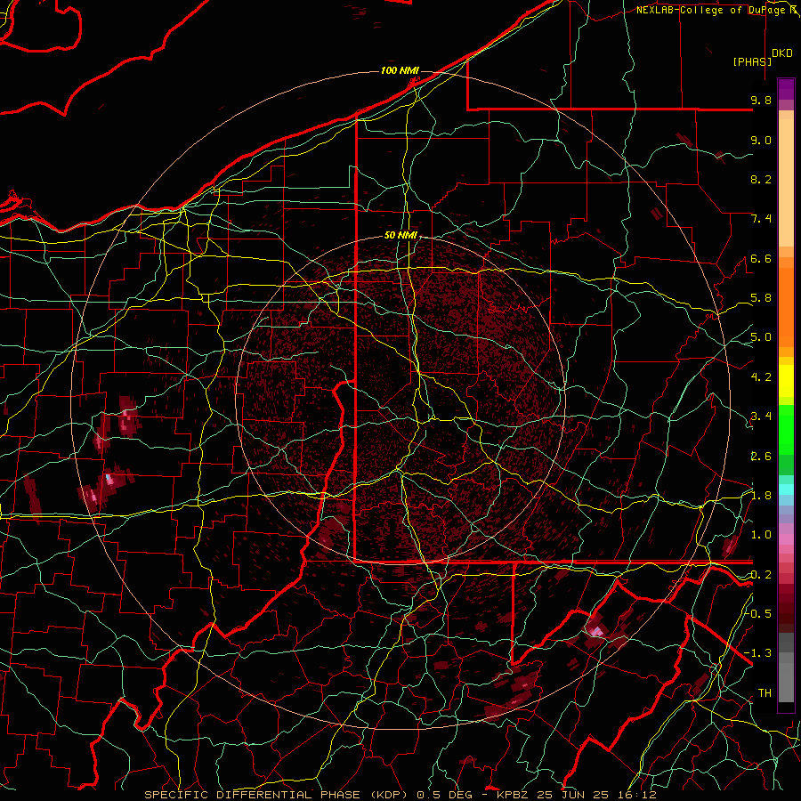Click the 50 NMI range ring label
Image resolution: width=801 pixels, height=801 pixels.
click(x=400, y=235)
